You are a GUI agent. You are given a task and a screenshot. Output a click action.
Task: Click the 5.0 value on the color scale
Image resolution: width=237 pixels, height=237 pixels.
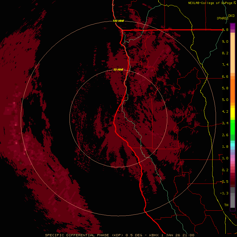point(225,100)
